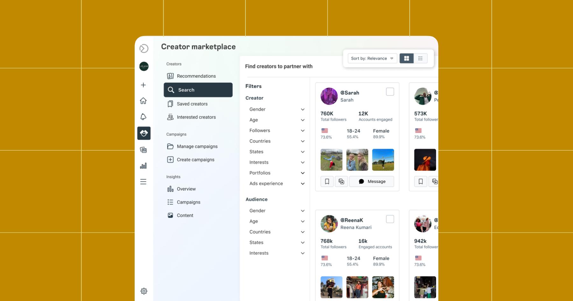Expand the Followers filter
Screen dimensions: 573x301
click(x=277, y=131)
